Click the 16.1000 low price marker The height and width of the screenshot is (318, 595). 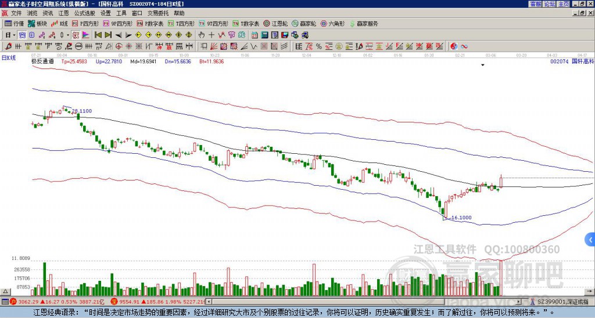coord(461,218)
